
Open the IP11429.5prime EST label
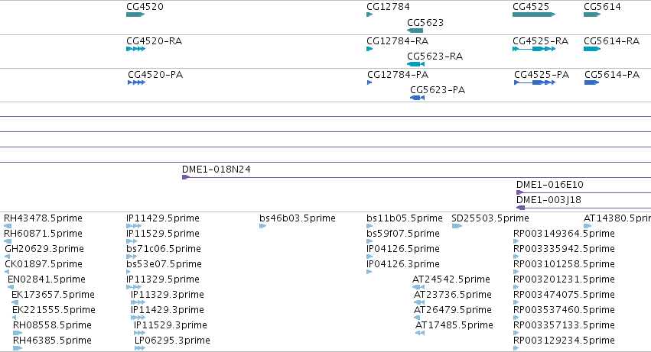point(163,218)
